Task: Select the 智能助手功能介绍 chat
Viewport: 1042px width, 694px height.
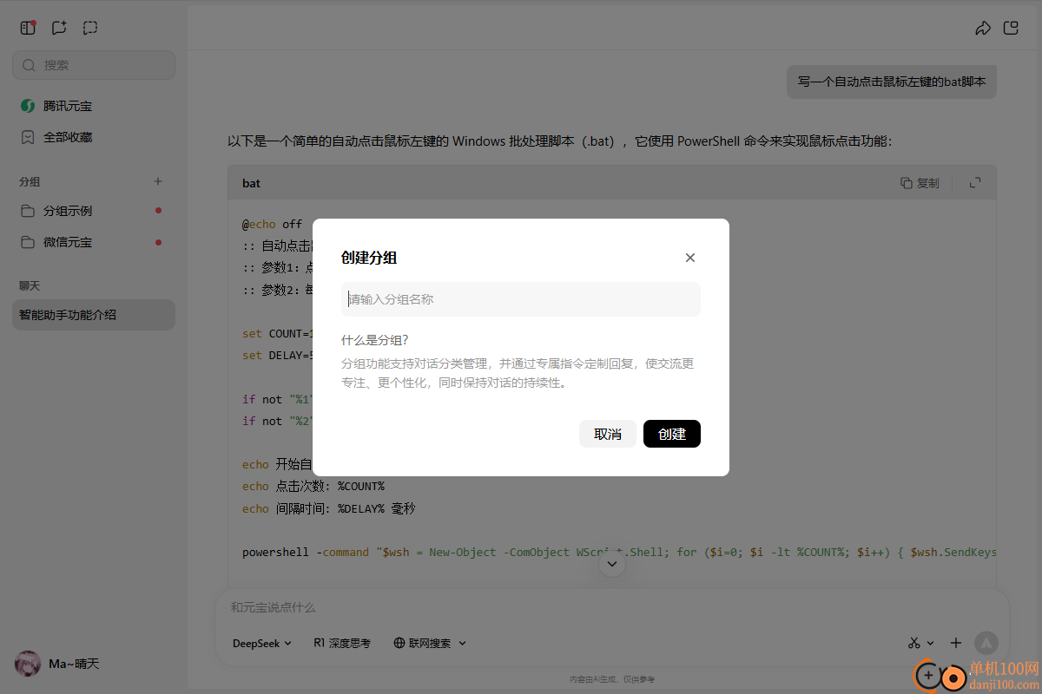Action: tap(94, 315)
